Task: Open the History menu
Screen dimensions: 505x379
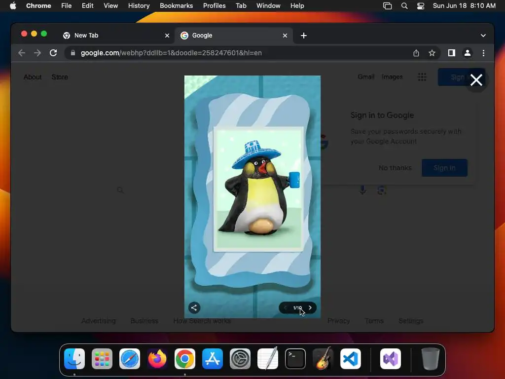Action: (x=139, y=6)
